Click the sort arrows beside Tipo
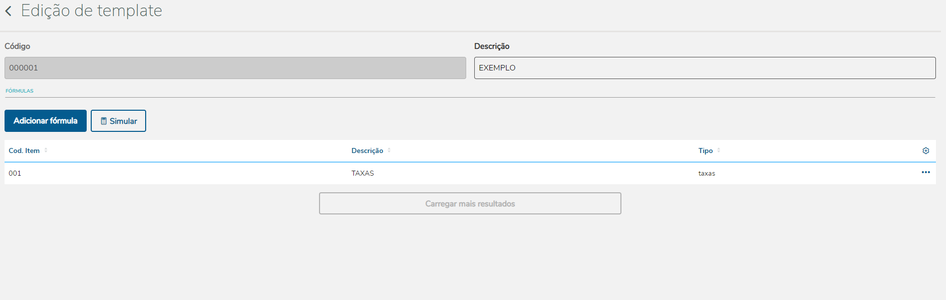 click(719, 151)
